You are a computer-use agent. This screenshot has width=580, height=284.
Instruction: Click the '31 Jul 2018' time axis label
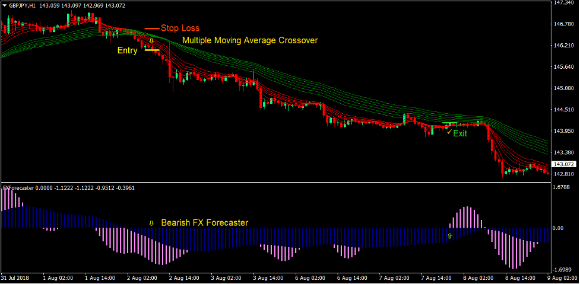tap(15, 277)
